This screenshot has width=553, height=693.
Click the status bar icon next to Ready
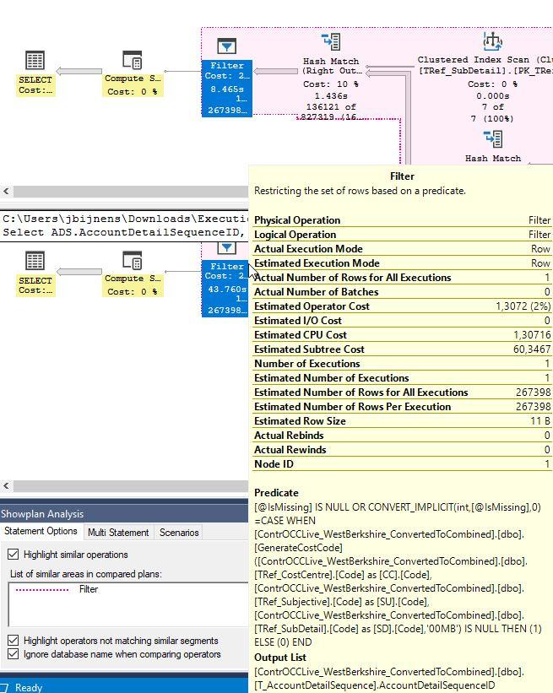(x=4, y=687)
